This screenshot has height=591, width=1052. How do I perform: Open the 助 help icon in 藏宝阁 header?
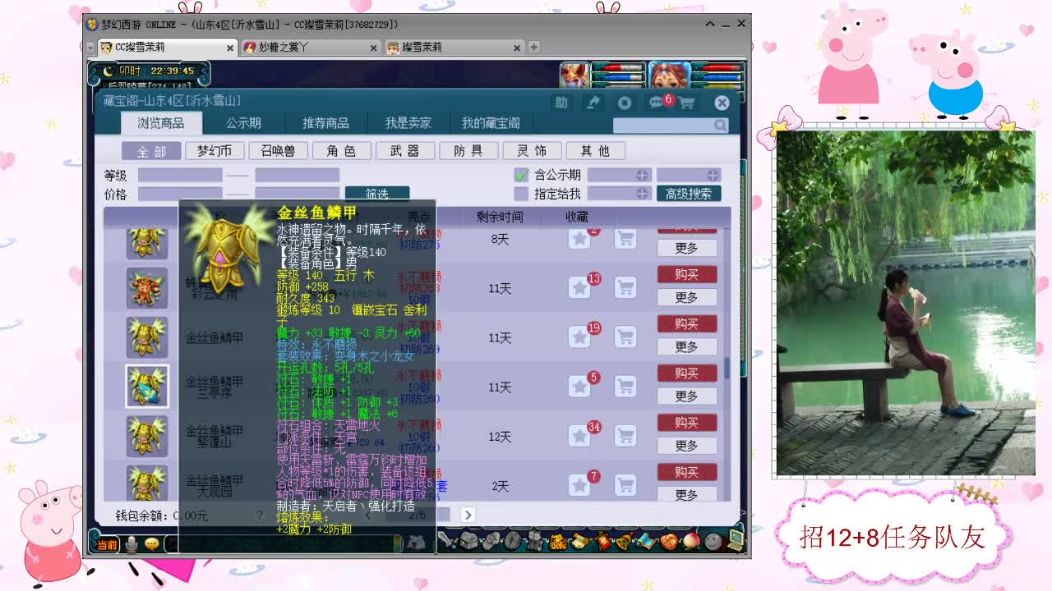561,103
